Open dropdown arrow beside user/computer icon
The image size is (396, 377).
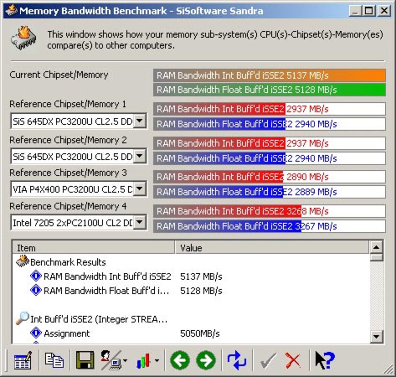pyautogui.click(x=126, y=361)
